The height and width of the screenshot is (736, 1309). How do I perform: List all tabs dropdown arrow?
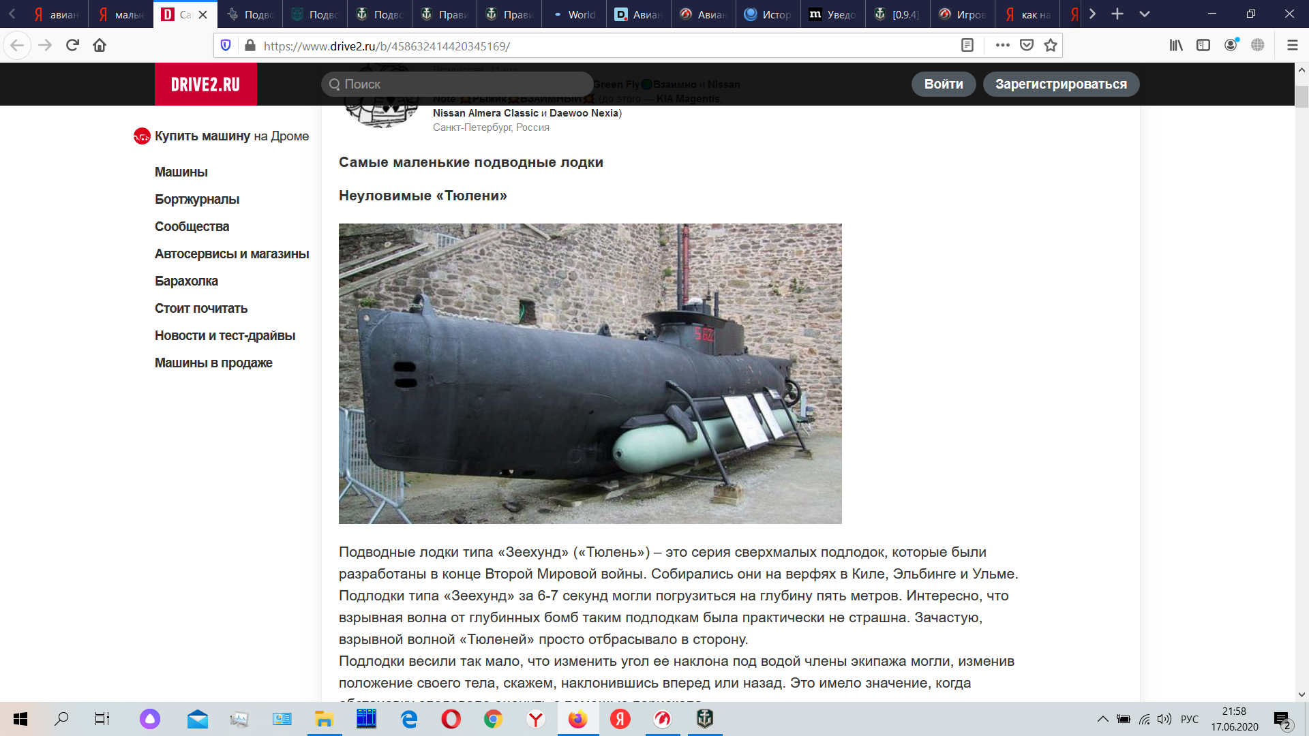[1145, 14]
